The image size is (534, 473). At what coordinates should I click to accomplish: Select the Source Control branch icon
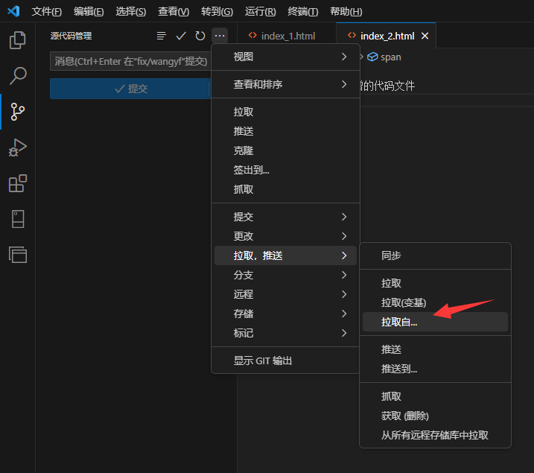coord(17,112)
